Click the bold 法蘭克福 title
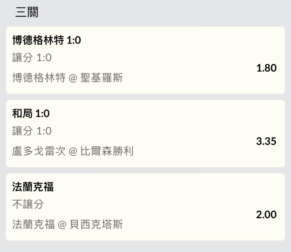Viewport: 291px width, 252px height. [x=33, y=187]
